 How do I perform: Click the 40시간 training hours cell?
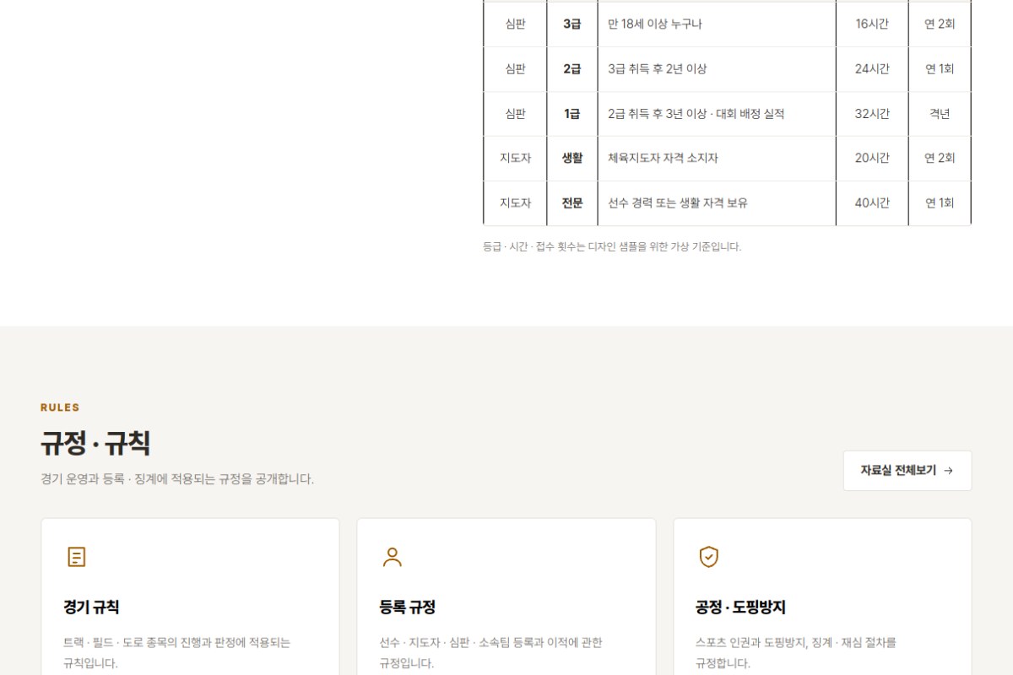tap(872, 203)
